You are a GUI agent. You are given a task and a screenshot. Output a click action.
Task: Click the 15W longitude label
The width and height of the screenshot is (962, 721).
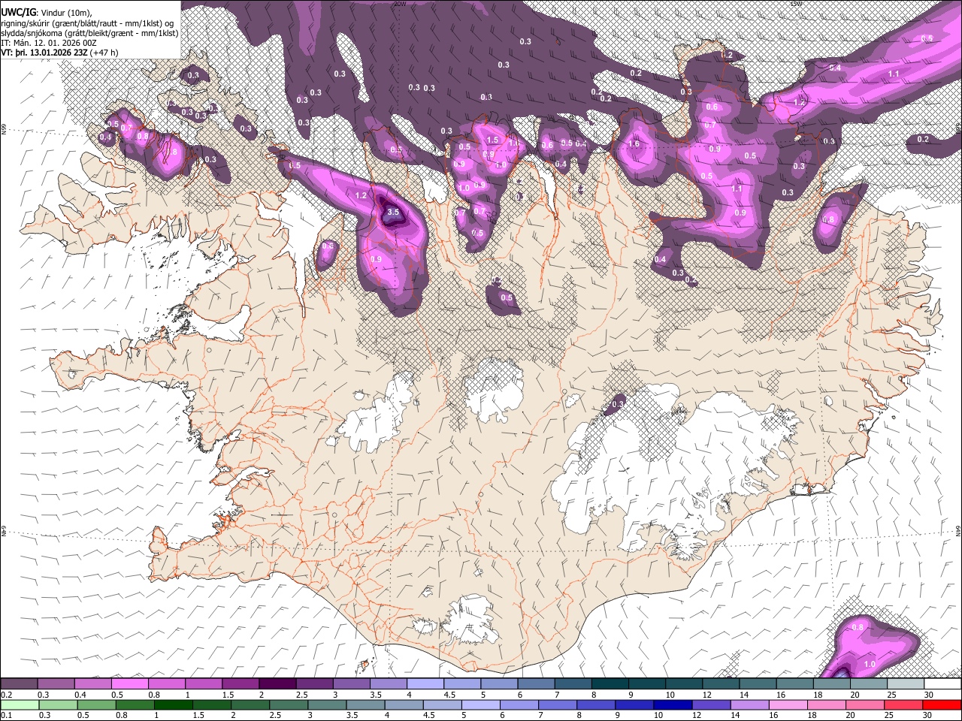click(796, 4)
